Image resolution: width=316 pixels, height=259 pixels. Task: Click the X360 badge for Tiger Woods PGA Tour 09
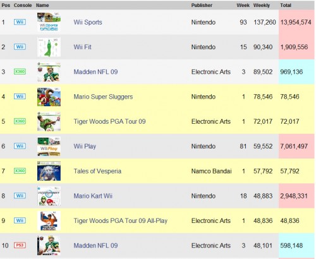(20, 121)
